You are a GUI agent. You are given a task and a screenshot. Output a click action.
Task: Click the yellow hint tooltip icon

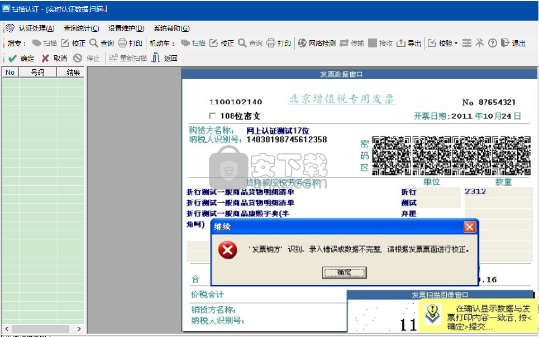tap(432, 314)
